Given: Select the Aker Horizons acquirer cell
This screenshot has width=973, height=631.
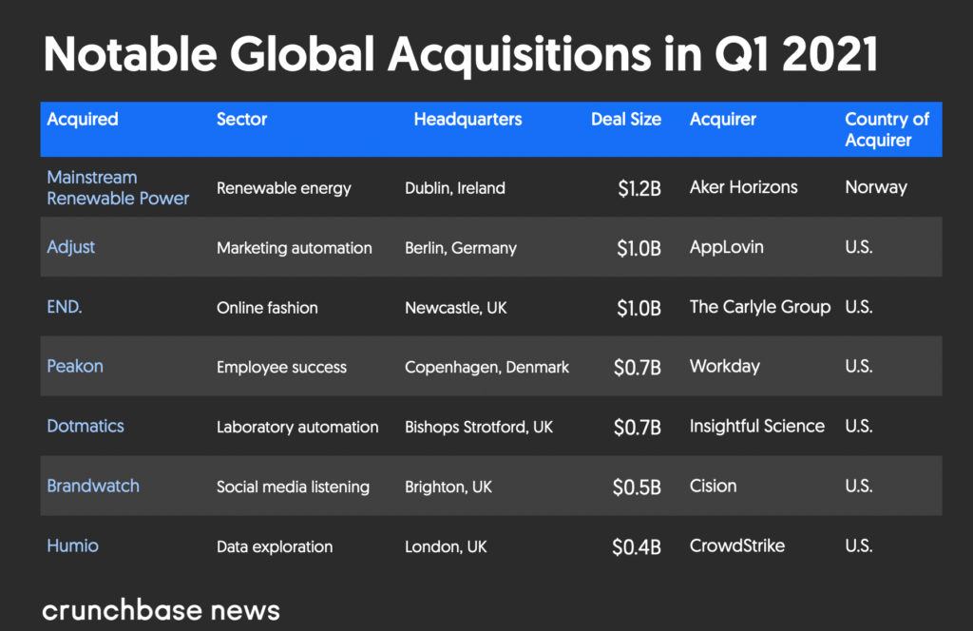Looking at the screenshot, I should (x=743, y=187).
